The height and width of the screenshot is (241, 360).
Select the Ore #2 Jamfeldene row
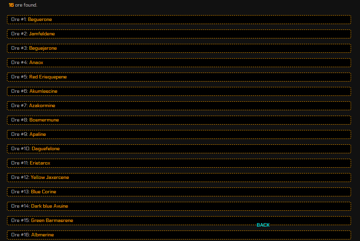[179, 34]
